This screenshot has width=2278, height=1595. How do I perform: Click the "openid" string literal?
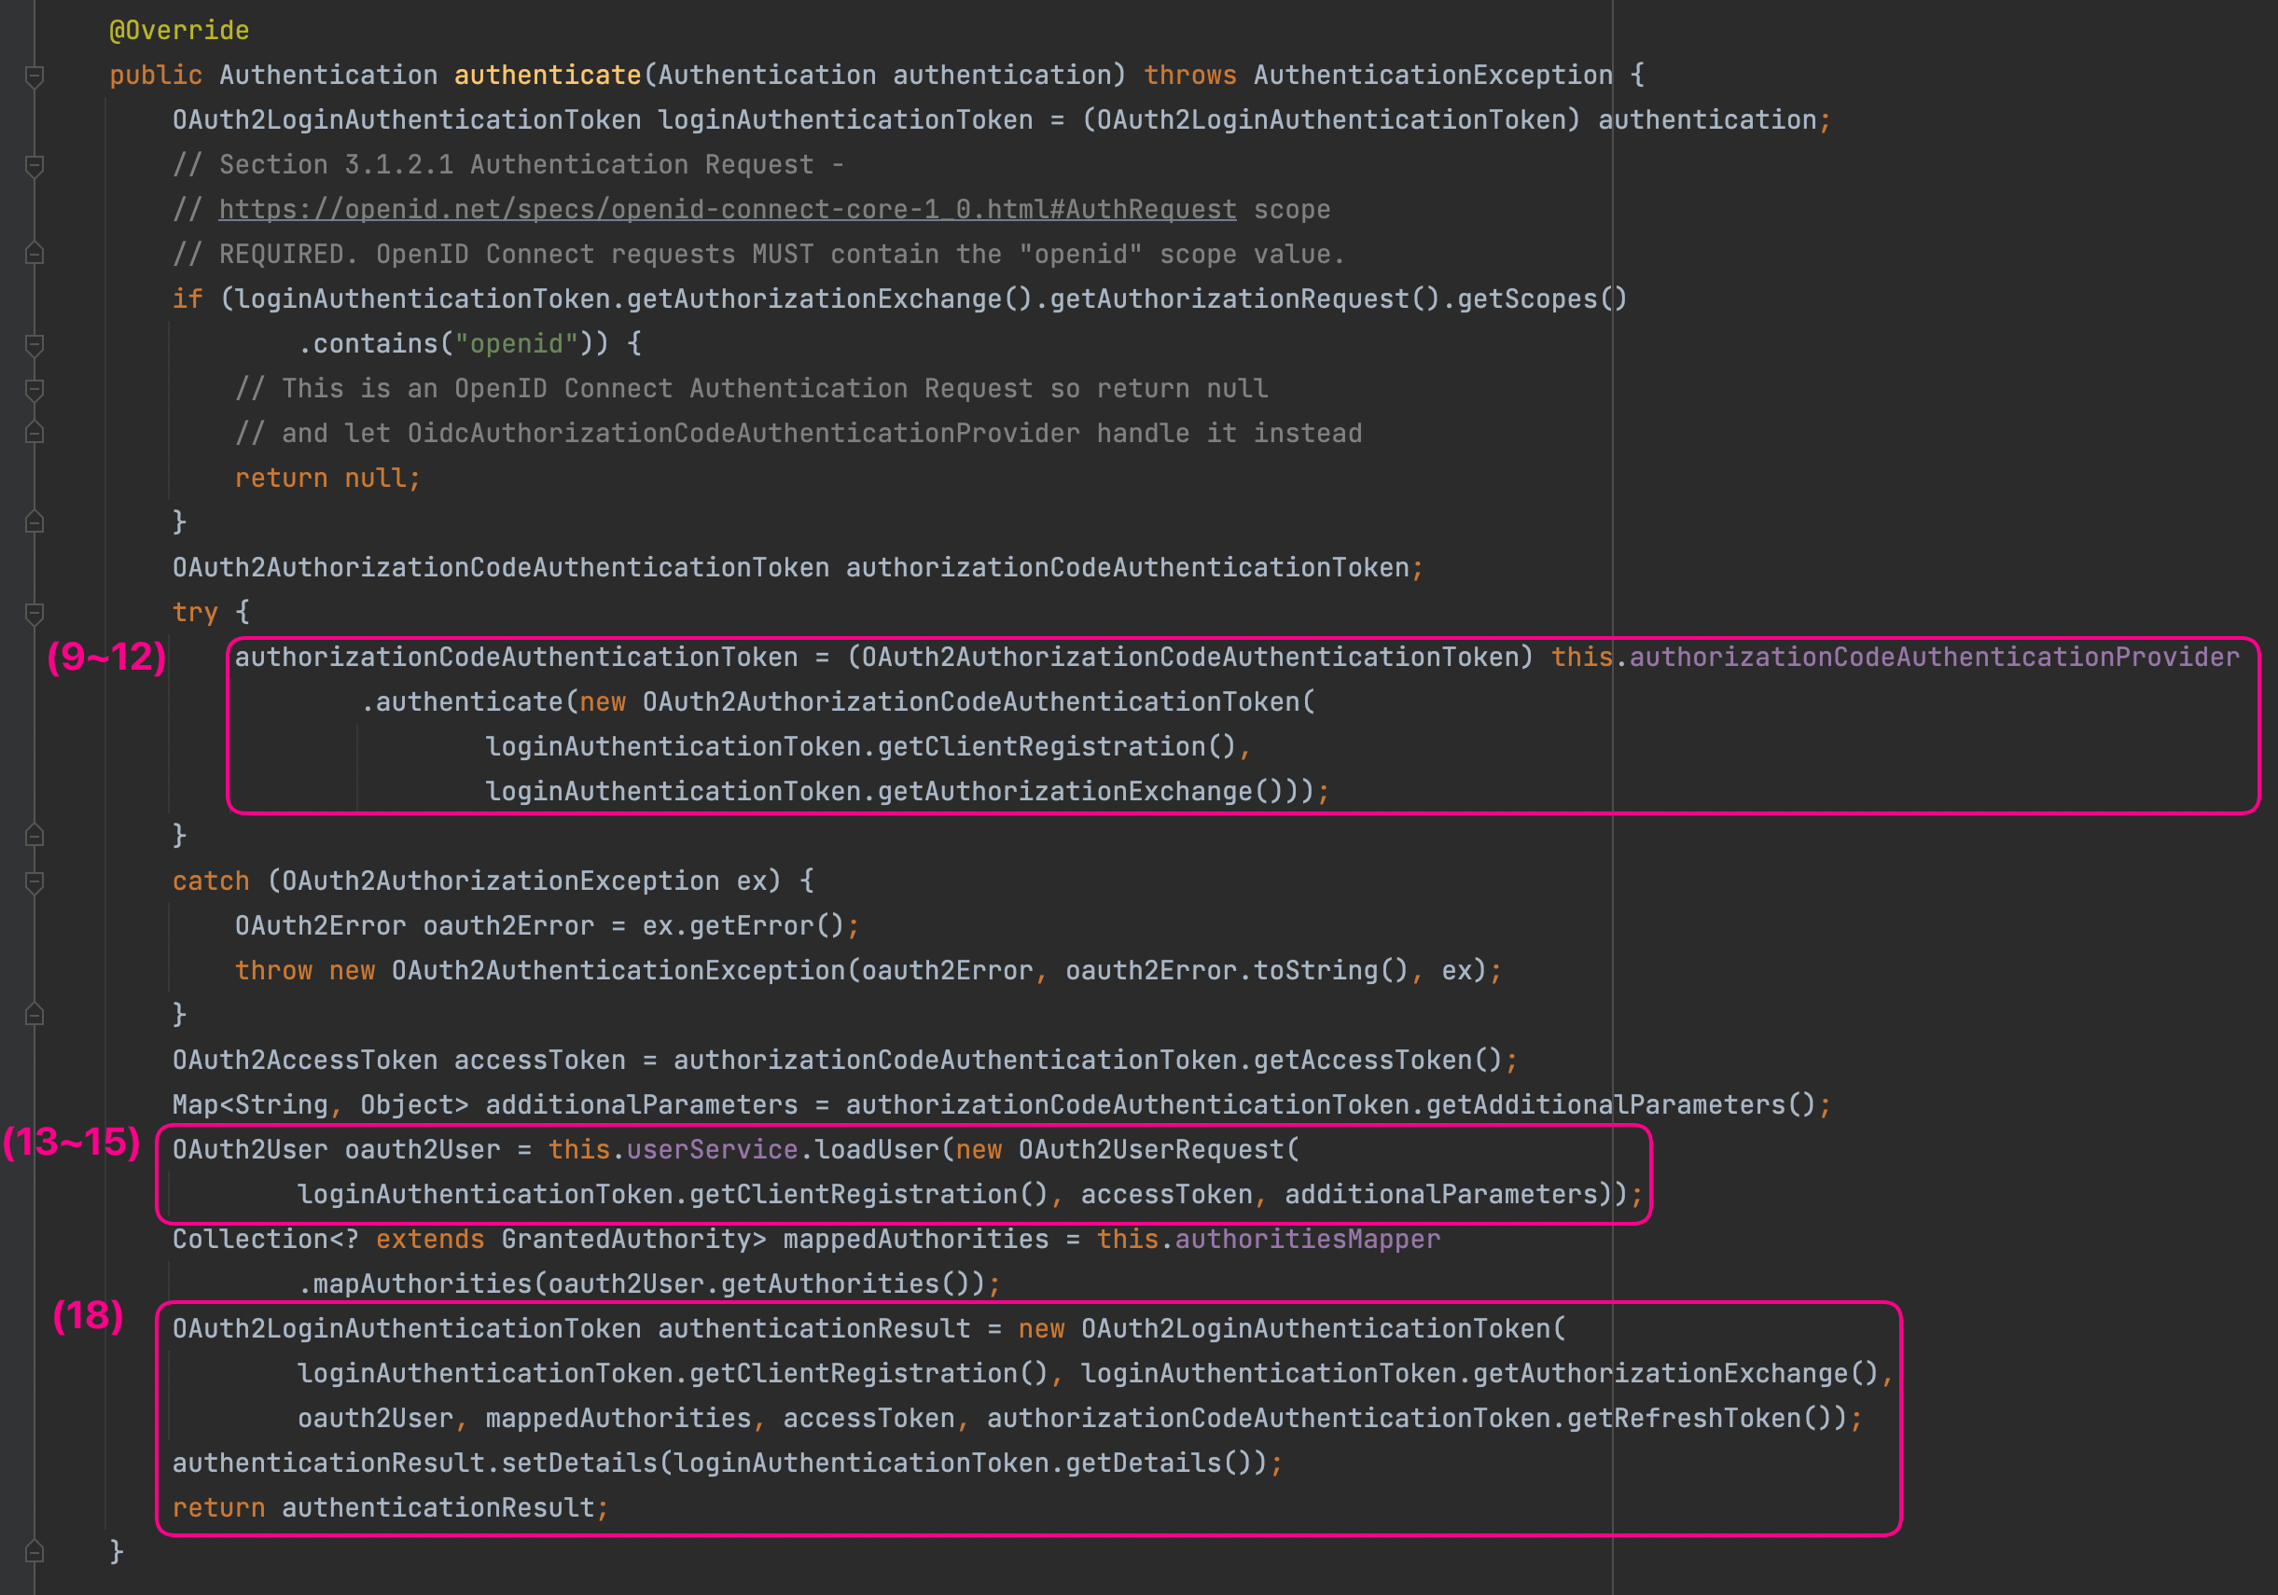coord(516,344)
